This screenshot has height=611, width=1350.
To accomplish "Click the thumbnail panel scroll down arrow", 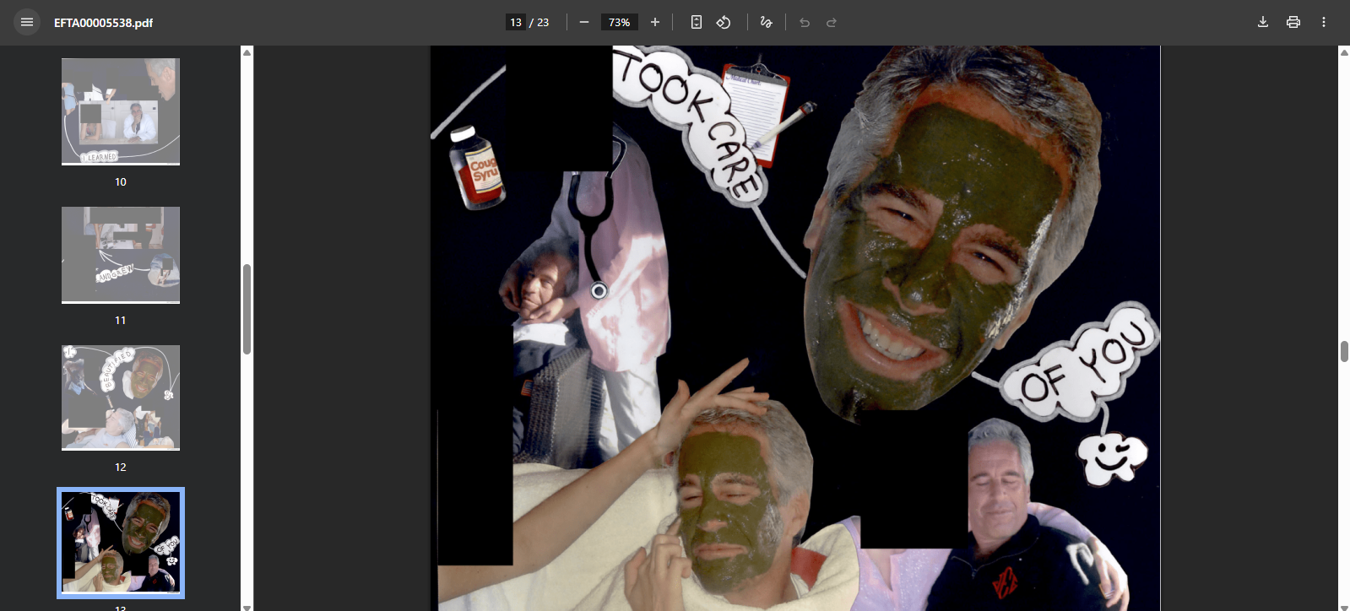I will [247, 606].
